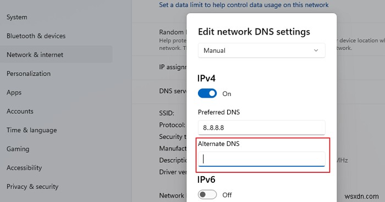Screen dimensions: 385x202
Task: Click the Preferred DNS input field
Action: coord(261,127)
